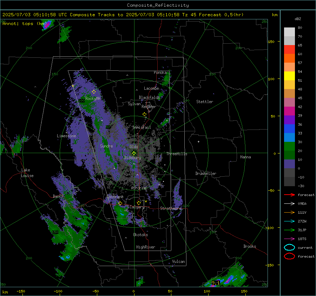Click the yellow diamond marker above Calgary
The width and height of the screenshot is (316, 296).
[139, 203]
